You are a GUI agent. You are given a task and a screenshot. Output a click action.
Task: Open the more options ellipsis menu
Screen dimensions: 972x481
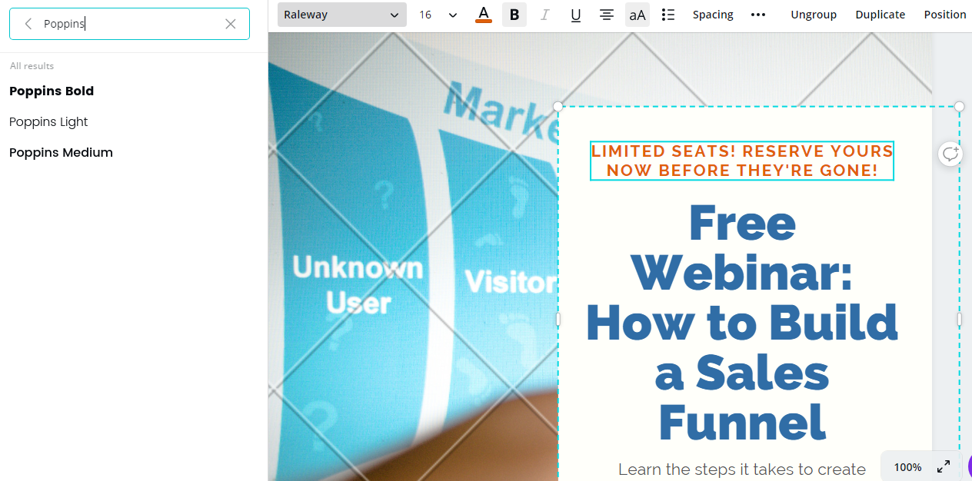pyautogui.click(x=758, y=15)
